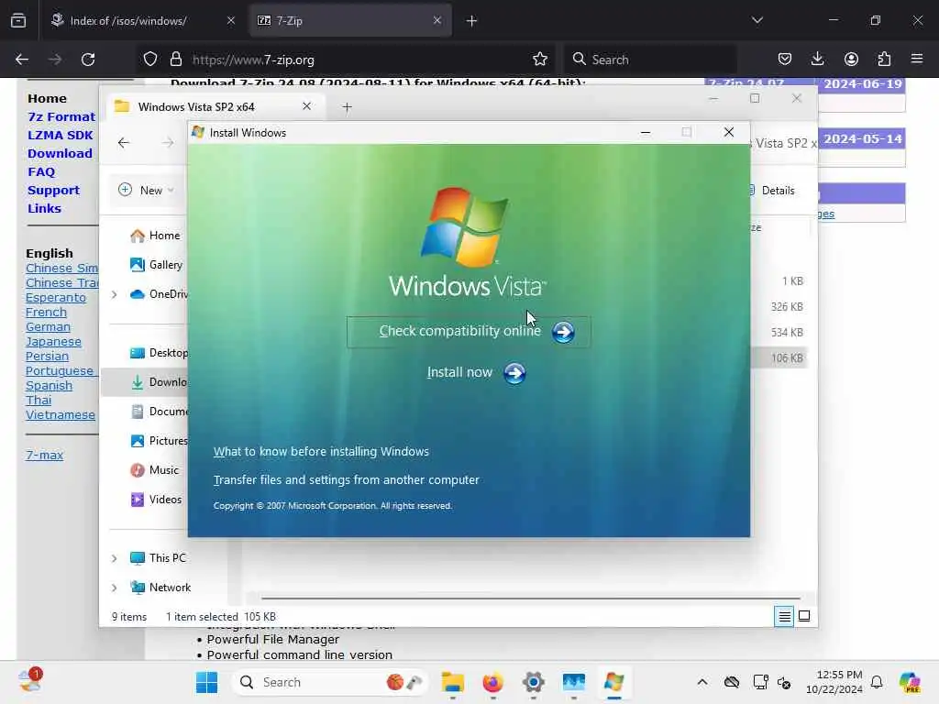Open Copilot preview icon in taskbar
This screenshot has height=704, width=939.
pyautogui.click(x=909, y=682)
